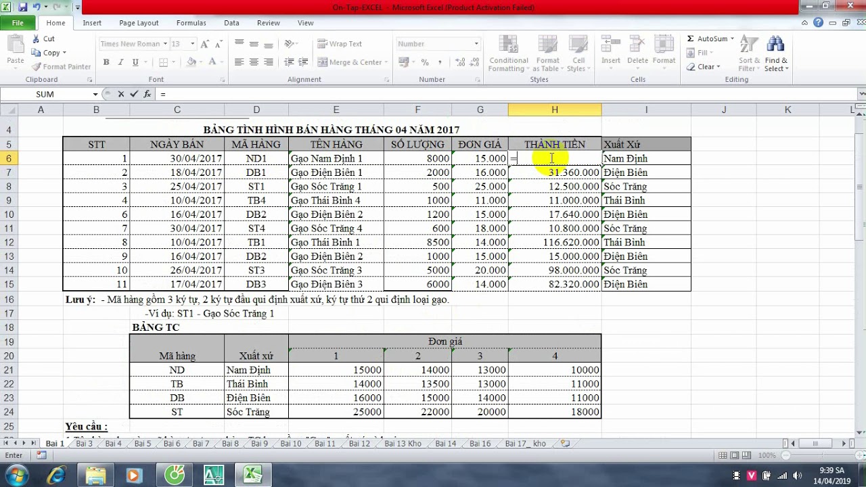Toggle Wrap Text
Viewport: 866px width, 487px height.
[340, 44]
